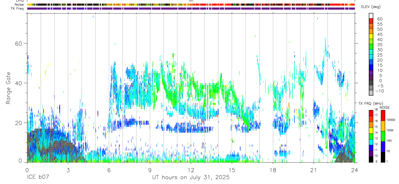Click the 'Range Gate' y-axis label
The height and width of the screenshot is (184, 399).
pos(8,88)
